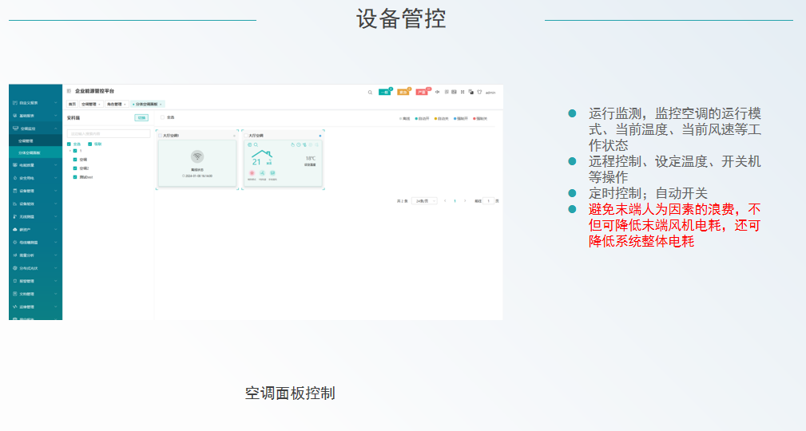The image size is (806, 431).
Task: Click the offline wifi icon on the 大厅空调1 card
Action: [197, 156]
